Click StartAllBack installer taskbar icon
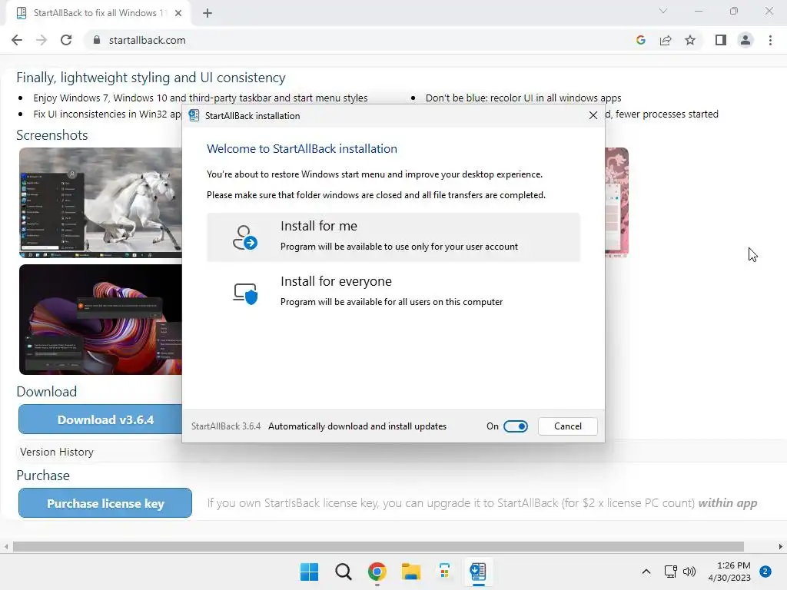This screenshot has height=590, width=787. (478, 572)
